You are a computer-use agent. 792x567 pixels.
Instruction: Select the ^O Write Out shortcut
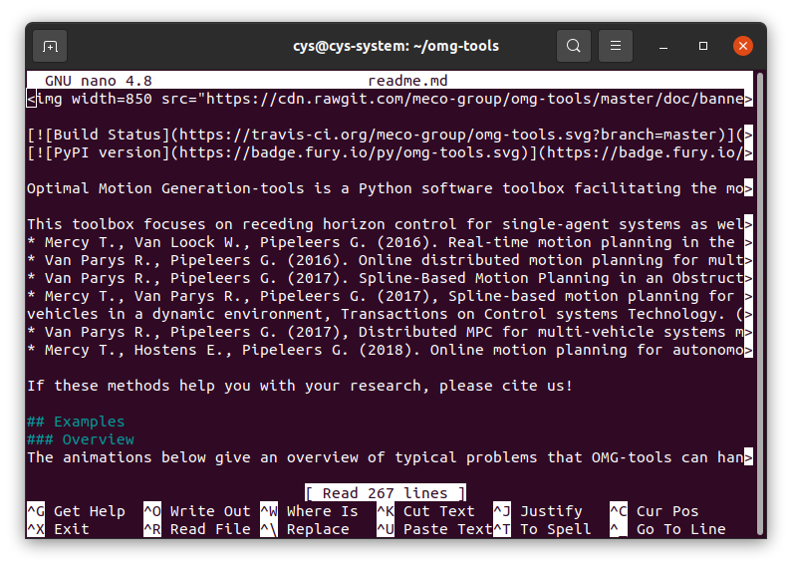[196, 511]
